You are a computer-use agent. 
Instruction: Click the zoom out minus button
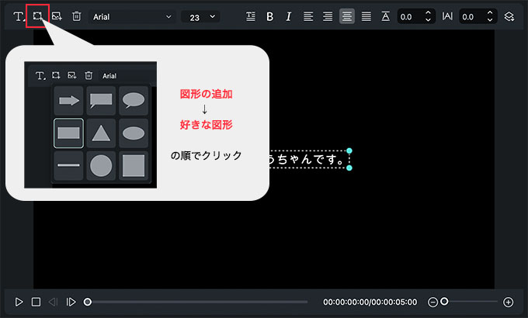(x=433, y=302)
